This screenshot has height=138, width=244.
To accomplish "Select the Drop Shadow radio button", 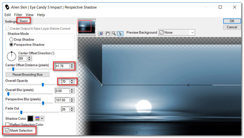I will click(11, 39).
